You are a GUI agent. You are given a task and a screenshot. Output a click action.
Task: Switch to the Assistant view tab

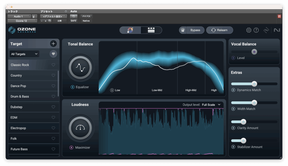tap(130, 30)
